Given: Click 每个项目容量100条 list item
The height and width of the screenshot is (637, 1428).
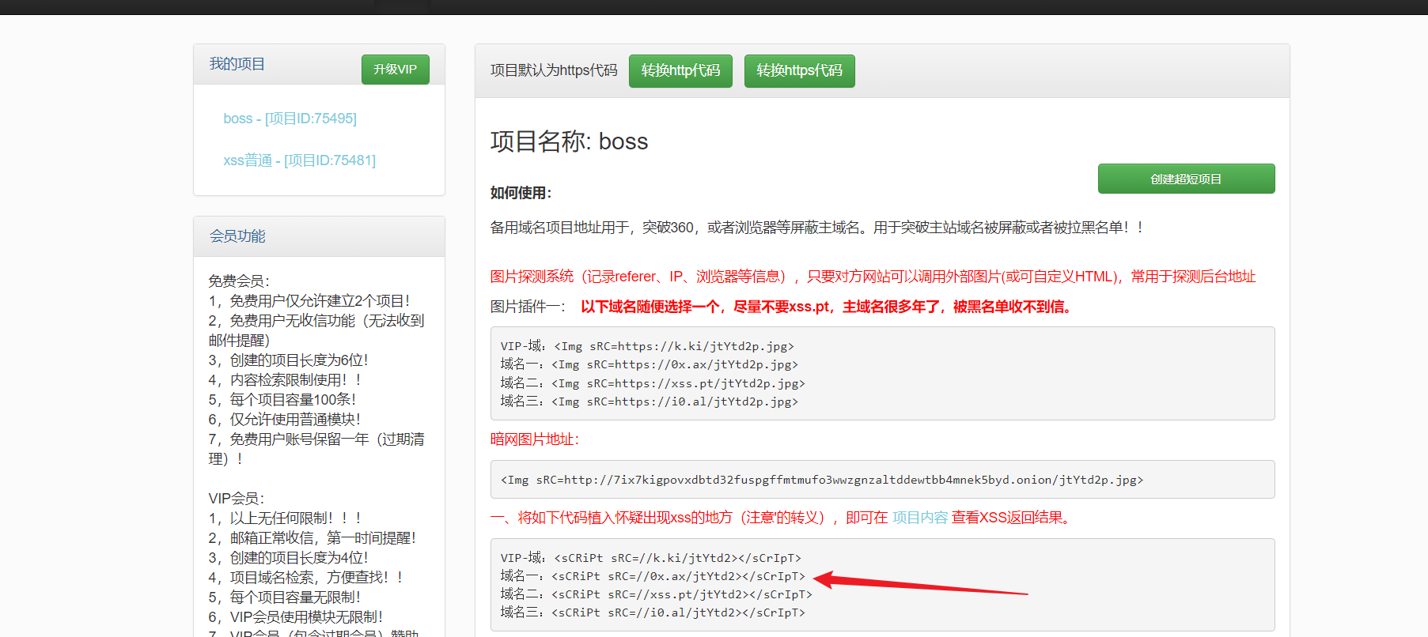Looking at the screenshot, I should pyautogui.click(x=282, y=400).
